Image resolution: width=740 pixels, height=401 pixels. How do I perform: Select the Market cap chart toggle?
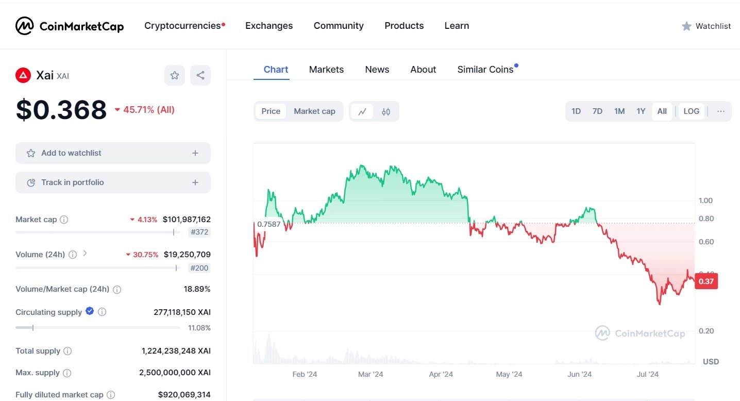(314, 111)
